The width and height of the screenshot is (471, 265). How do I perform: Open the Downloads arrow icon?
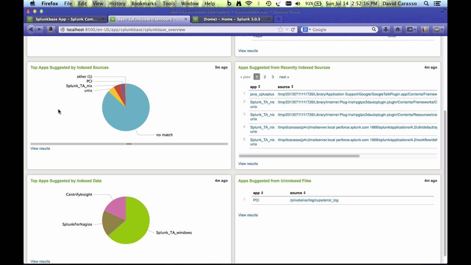pyautogui.click(x=386, y=29)
